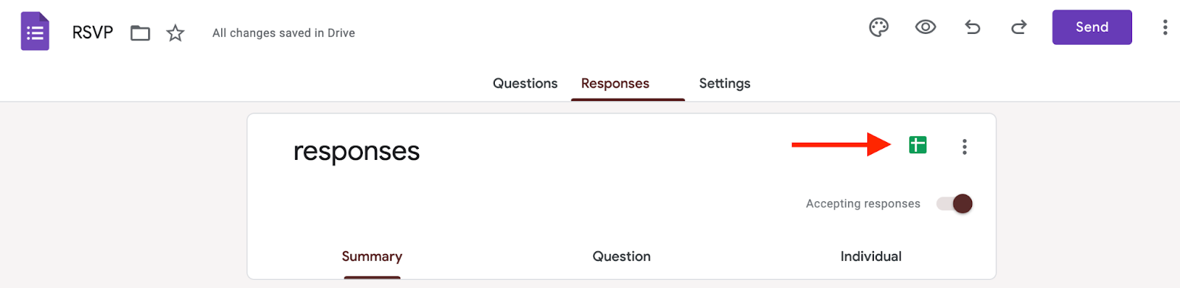Select the Responses tab
The image size is (1180, 288).
click(615, 83)
